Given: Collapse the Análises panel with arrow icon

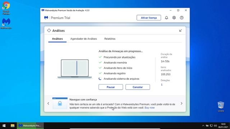Looking at the screenshot, I should coord(180,30).
